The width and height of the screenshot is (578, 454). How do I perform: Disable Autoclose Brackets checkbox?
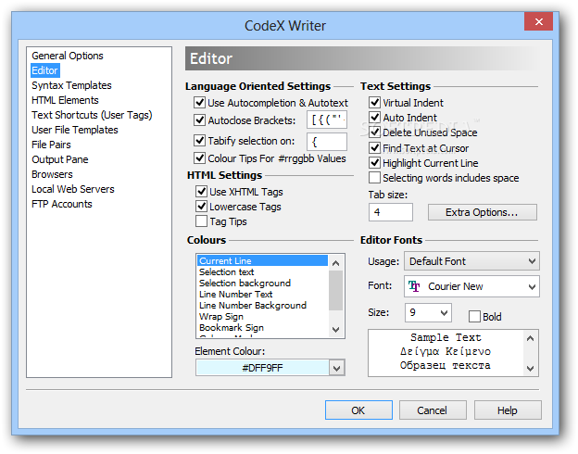[x=199, y=120]
